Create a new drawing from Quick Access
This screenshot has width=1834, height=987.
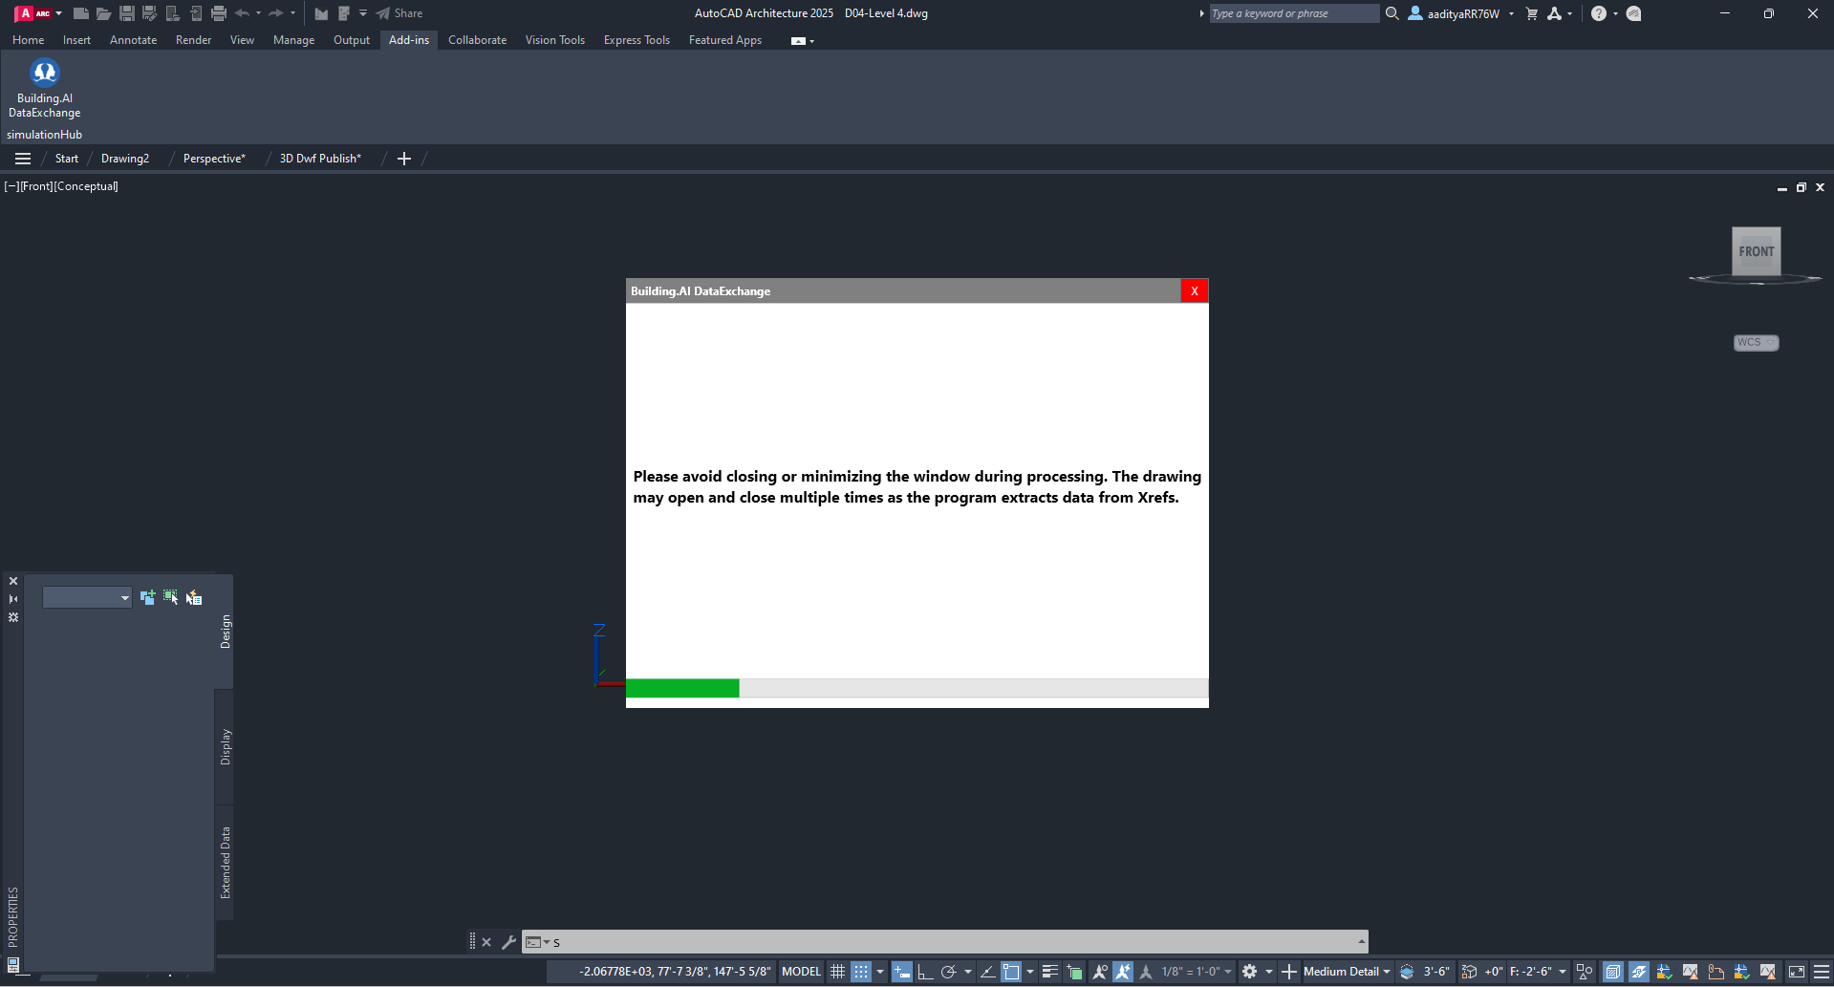click(81, 13)
